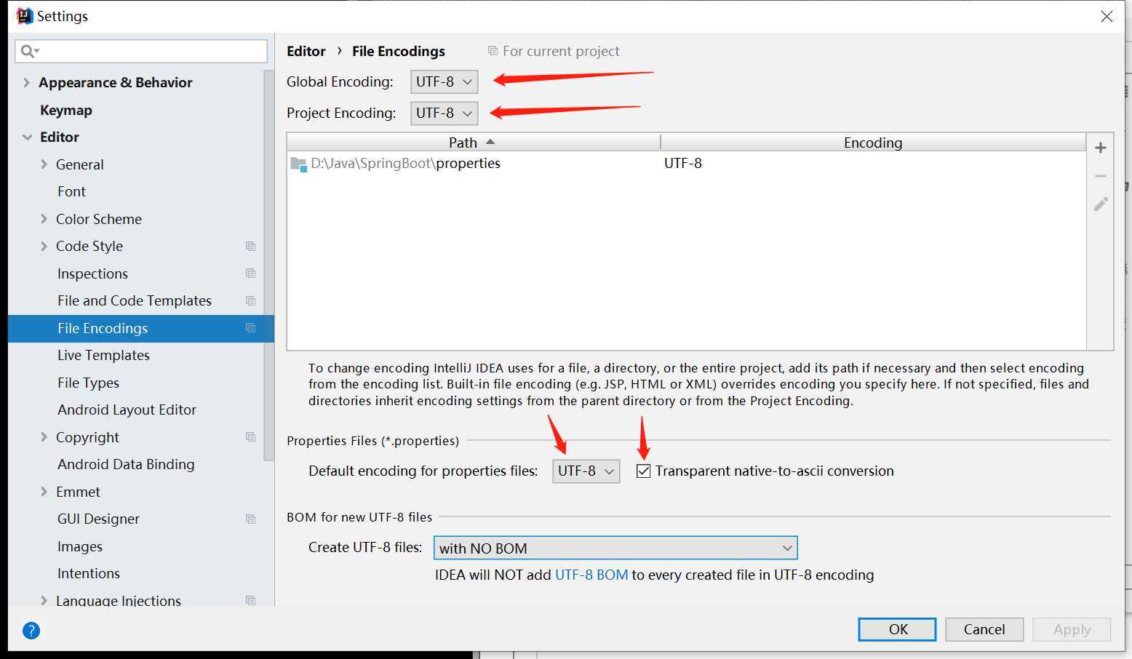This screenshot has width=1132, height=659.
Task: Expand the Copyright node
Action: click(44, 437)
